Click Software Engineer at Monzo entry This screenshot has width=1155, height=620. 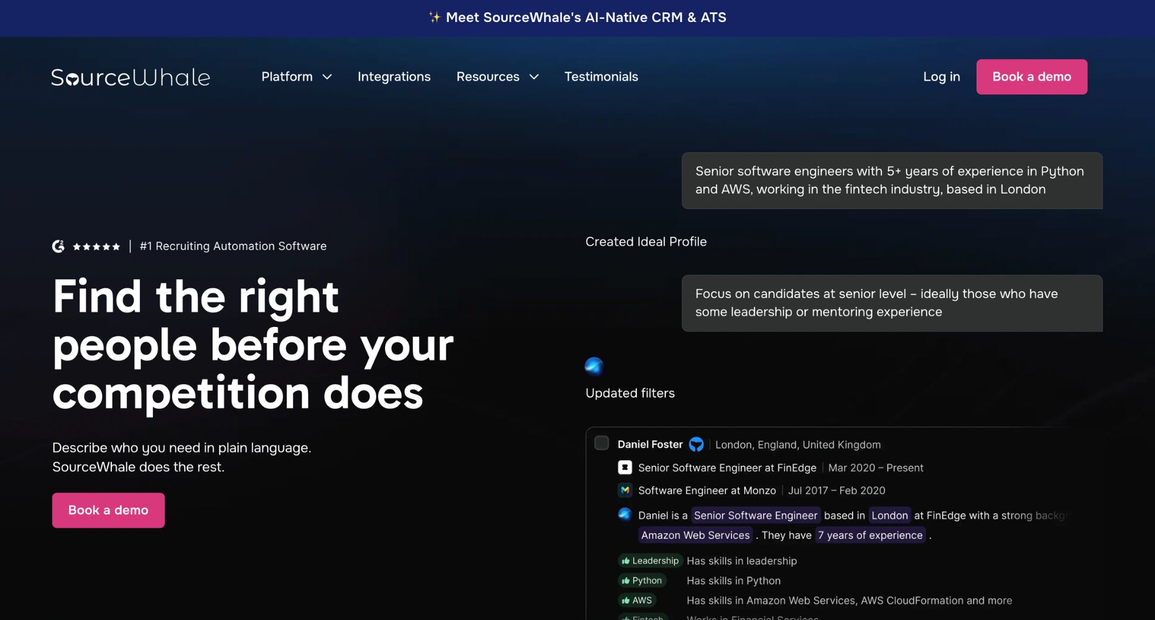point(707,490)
